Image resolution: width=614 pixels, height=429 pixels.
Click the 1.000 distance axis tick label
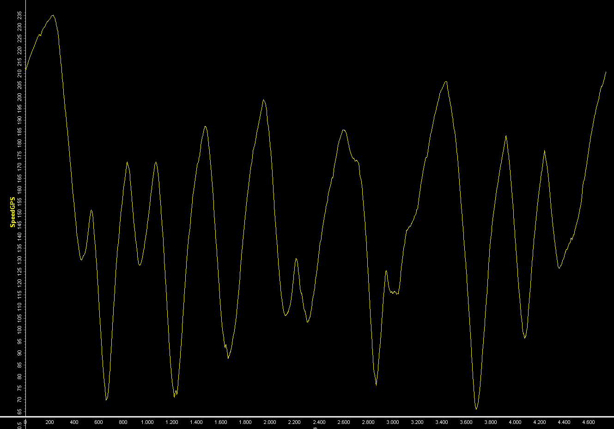click(x=147, y=422)
